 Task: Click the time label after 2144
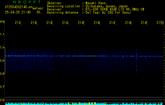pos(81,23)
